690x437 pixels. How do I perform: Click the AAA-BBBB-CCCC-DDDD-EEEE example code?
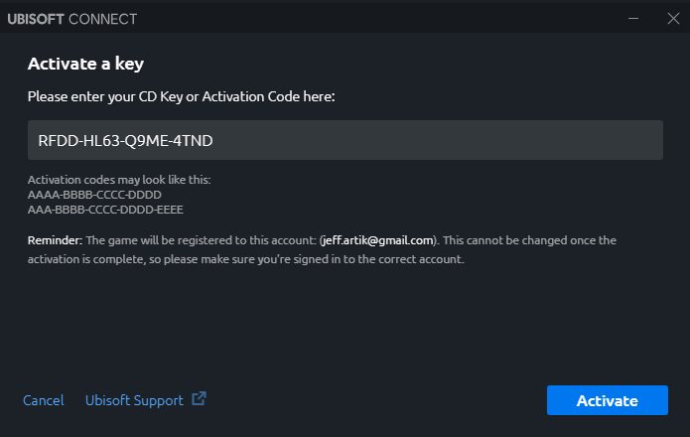105,210
